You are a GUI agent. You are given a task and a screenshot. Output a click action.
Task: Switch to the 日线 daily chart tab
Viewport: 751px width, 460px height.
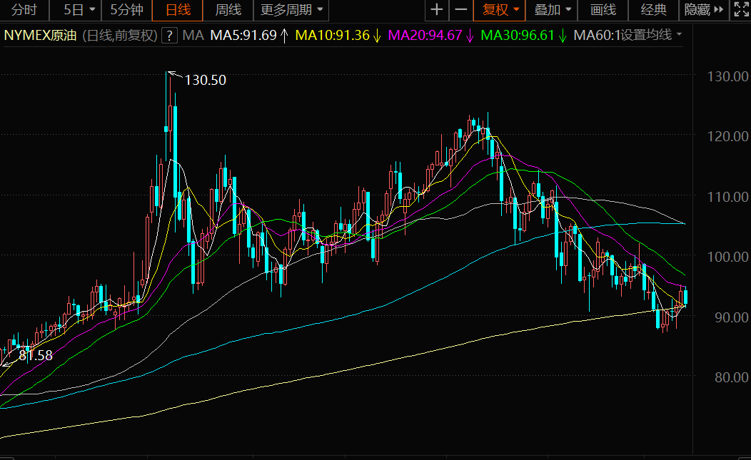pyautogui.click(x=178, y=10)
